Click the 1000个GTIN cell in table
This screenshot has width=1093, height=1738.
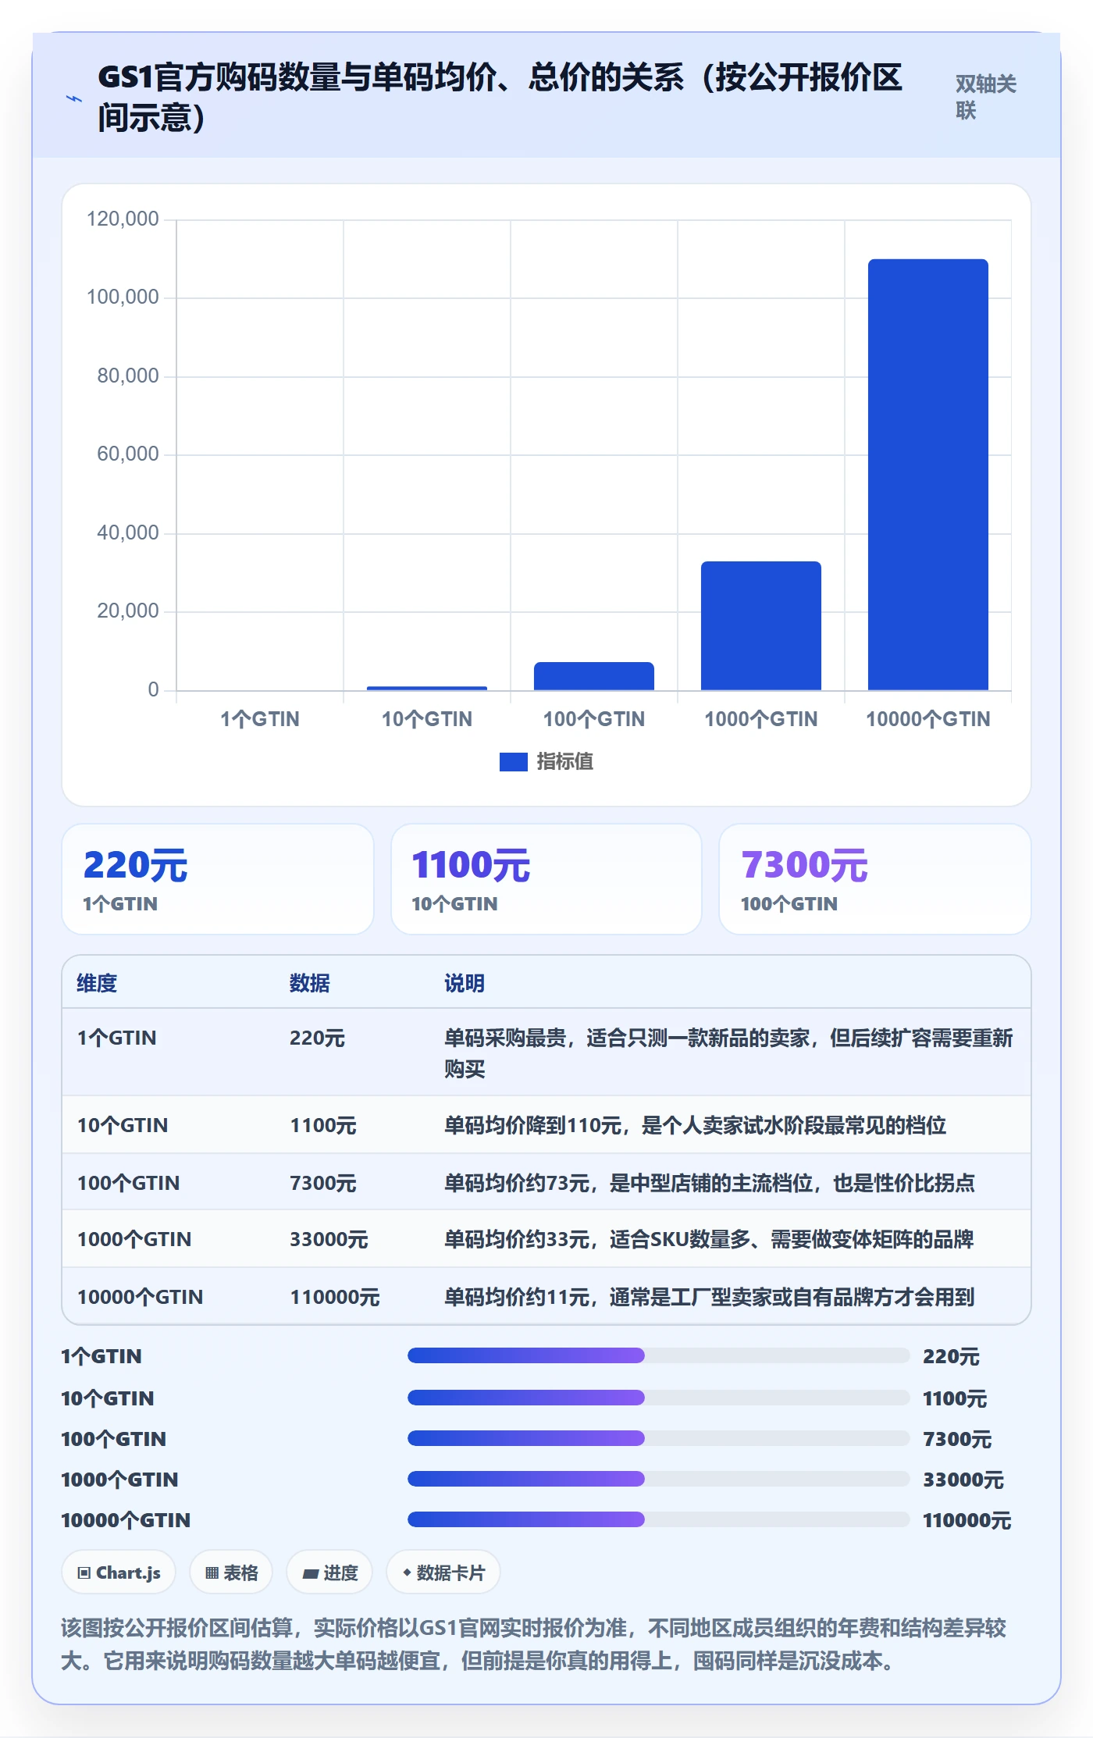(134, 1239)
